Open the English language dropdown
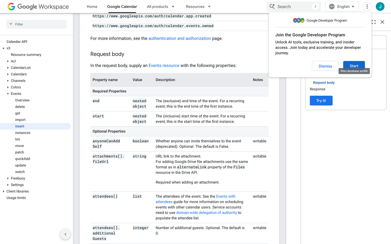The image size is (391, 244). [x=342, y=7]
